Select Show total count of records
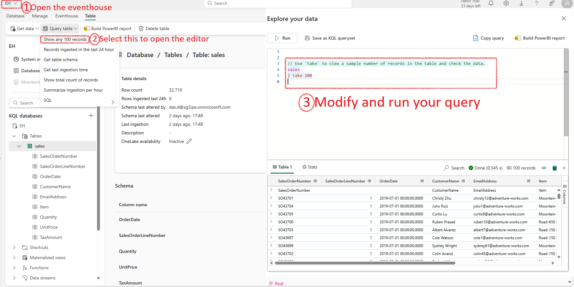574x287 pixels. (x=71, y=80)
